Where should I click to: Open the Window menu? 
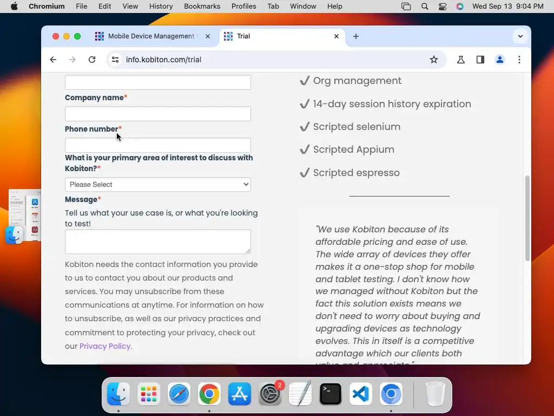(x=303, y=6)
